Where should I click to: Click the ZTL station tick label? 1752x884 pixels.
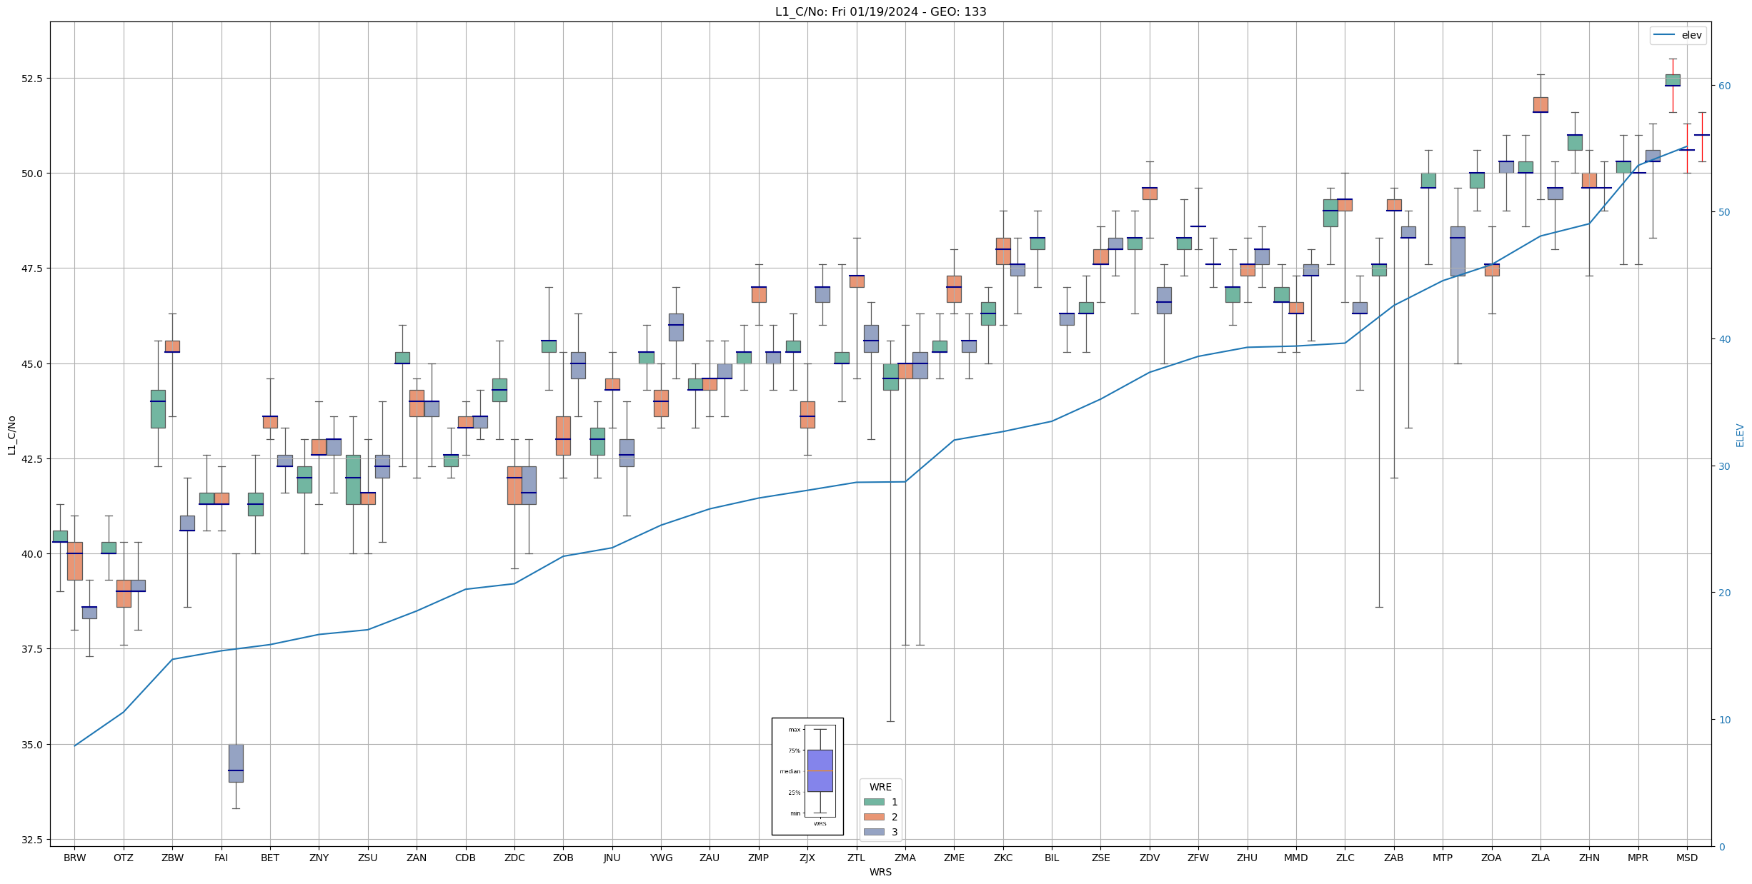pyautogui.click(x=856, y=858)
